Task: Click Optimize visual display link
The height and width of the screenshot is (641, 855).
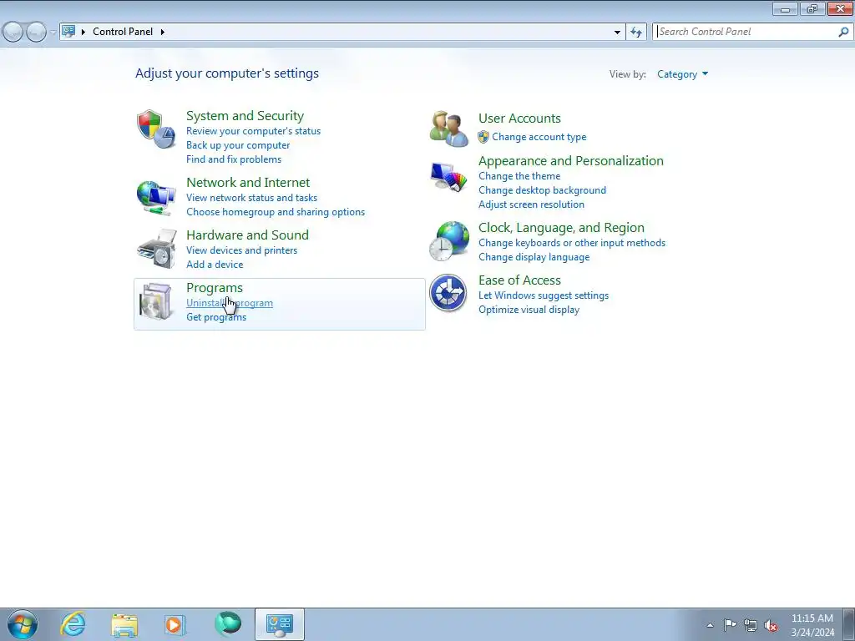Action: tap(529, 310)
